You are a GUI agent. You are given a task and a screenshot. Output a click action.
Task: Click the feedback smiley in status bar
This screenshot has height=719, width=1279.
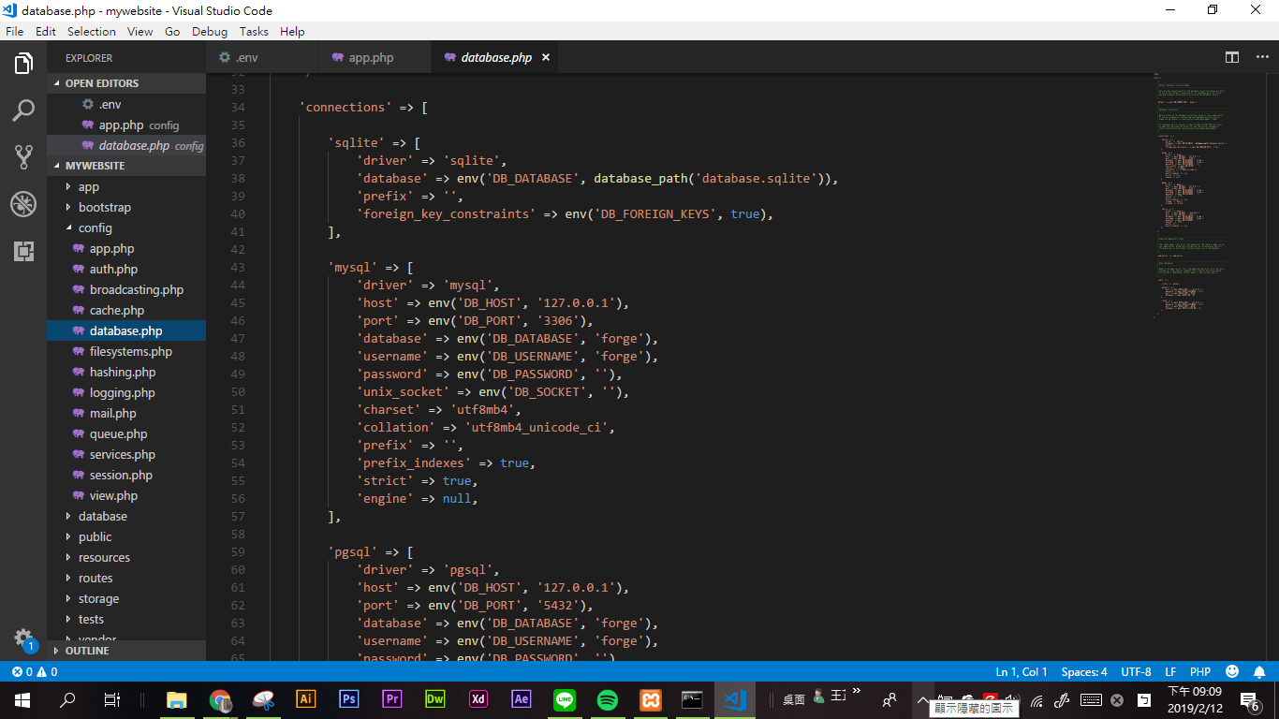(1232, 671)
